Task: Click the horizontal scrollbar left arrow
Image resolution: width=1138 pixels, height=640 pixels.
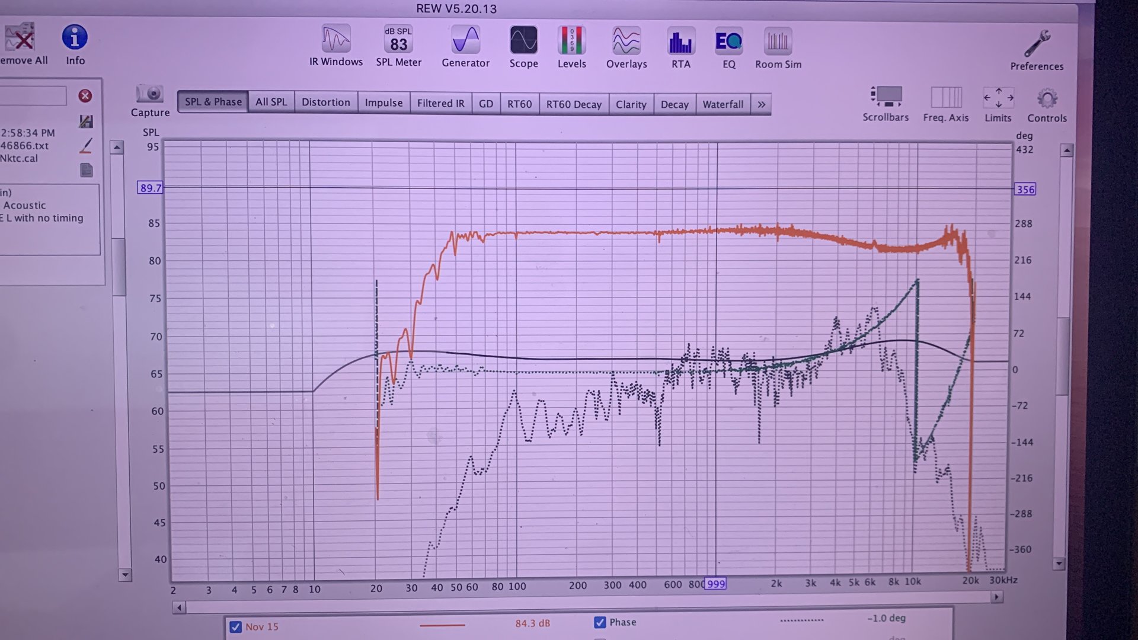Action: point(179,607)
